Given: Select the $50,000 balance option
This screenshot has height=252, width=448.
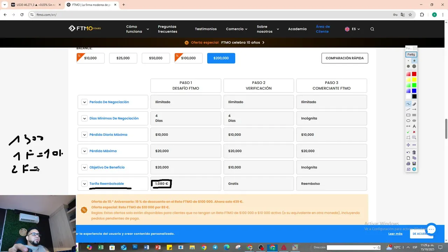Looking at the screenshot, I should pyautogui.click(x=156, y=58).
